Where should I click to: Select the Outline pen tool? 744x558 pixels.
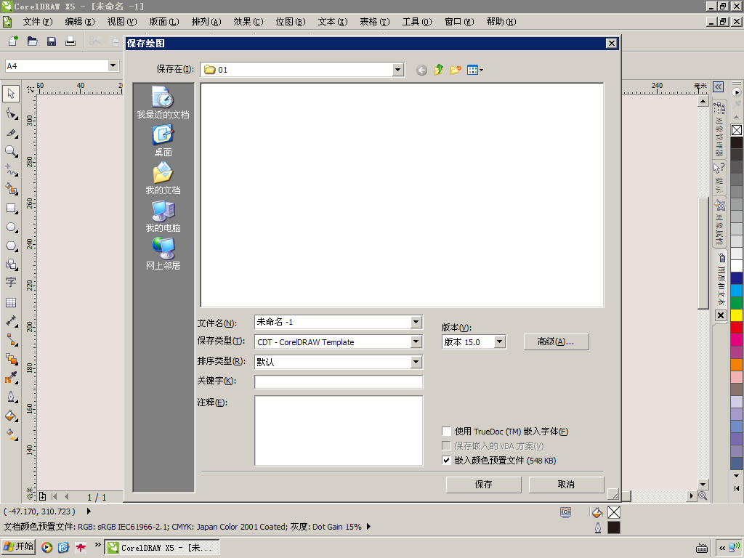point(11,397)
